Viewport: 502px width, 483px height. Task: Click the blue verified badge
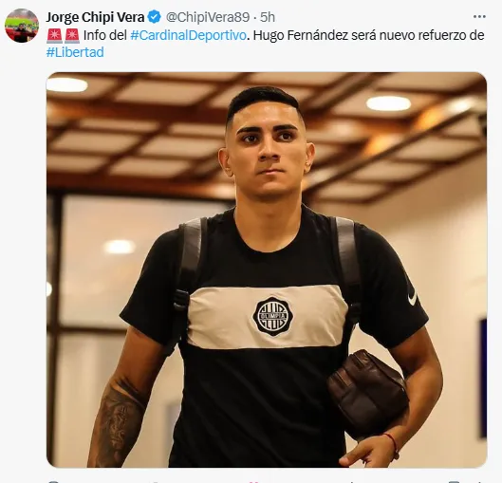156,17
